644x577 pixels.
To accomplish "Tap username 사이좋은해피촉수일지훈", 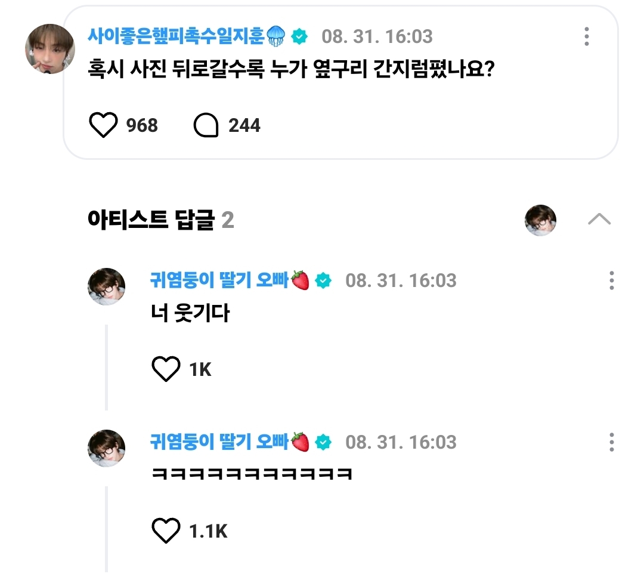I will click(x=178, y=36).
